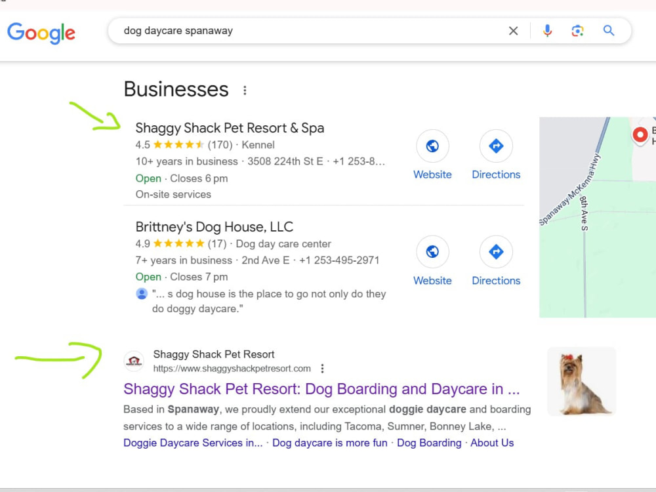Click the '(170)' review count
The width and height of the screenshot is (656, 492).
(220, 145)
